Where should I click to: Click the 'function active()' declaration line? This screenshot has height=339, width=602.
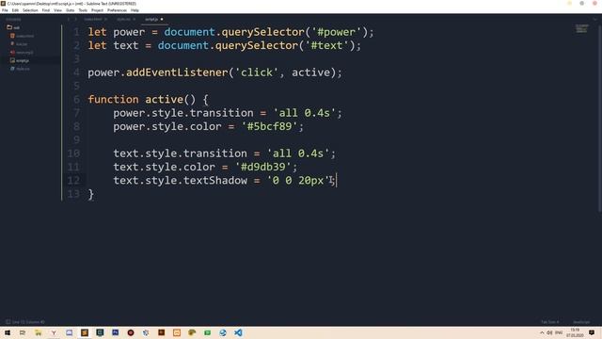click(148, 99)
